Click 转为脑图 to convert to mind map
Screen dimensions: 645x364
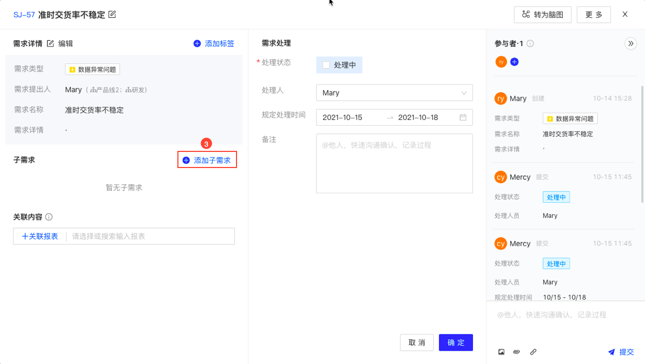542,15
